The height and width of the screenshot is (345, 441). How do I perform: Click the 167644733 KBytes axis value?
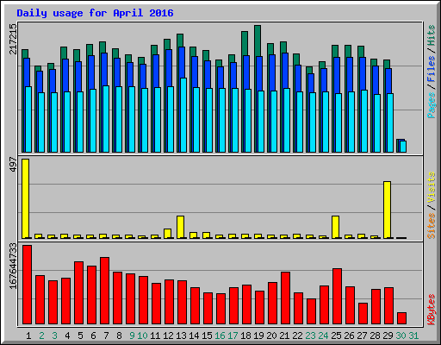(x=13, y=267)
